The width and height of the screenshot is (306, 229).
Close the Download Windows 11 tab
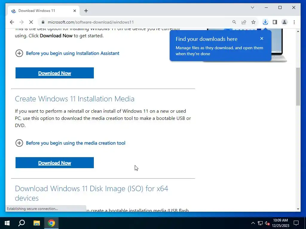tap(74, 11)
